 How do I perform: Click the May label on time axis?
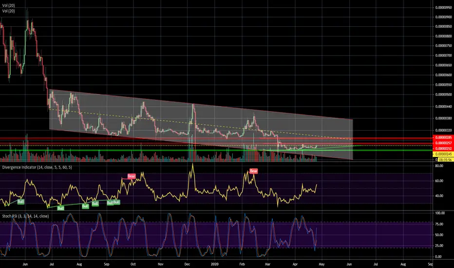pyautogui.click(x=322, y=264)
